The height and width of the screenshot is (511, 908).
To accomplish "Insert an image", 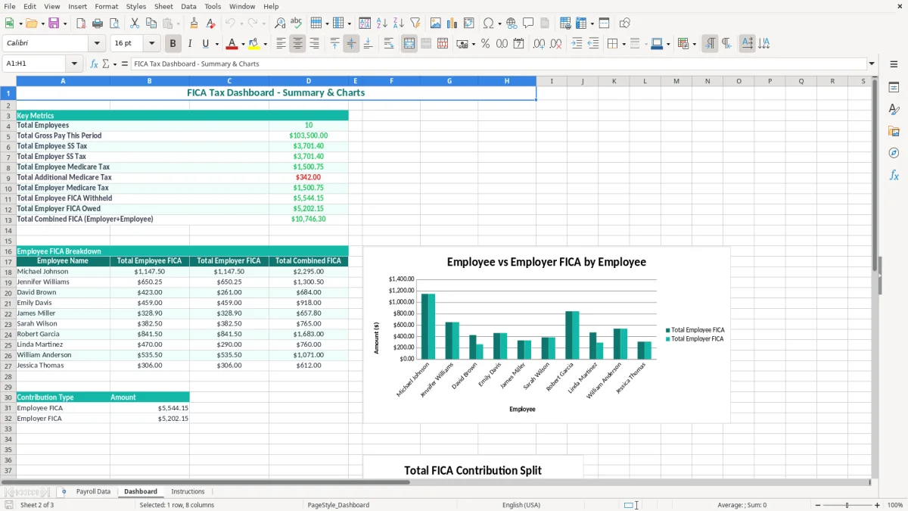I will pyautogui.click(x=436, y=23).
